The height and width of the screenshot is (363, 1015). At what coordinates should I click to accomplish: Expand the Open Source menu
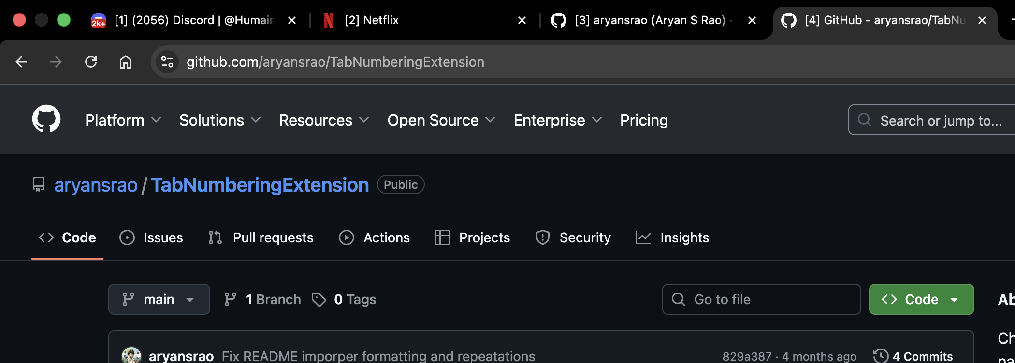point(441,120)
